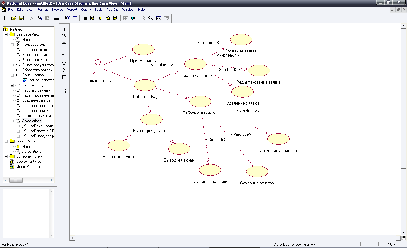Expand the Работа с БД tree node

click(12, 85)
